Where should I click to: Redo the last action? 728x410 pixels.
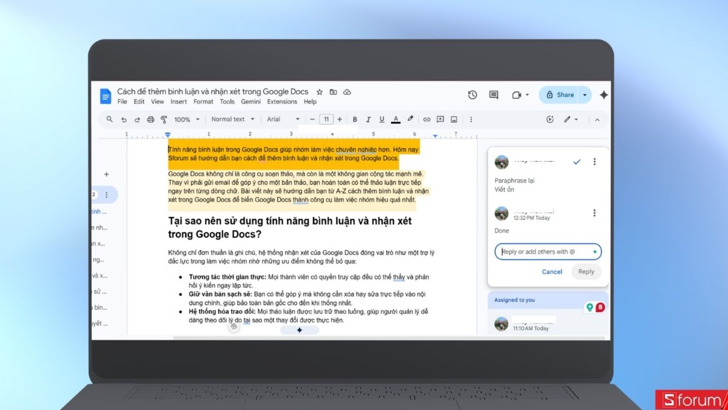click(137, 119)
